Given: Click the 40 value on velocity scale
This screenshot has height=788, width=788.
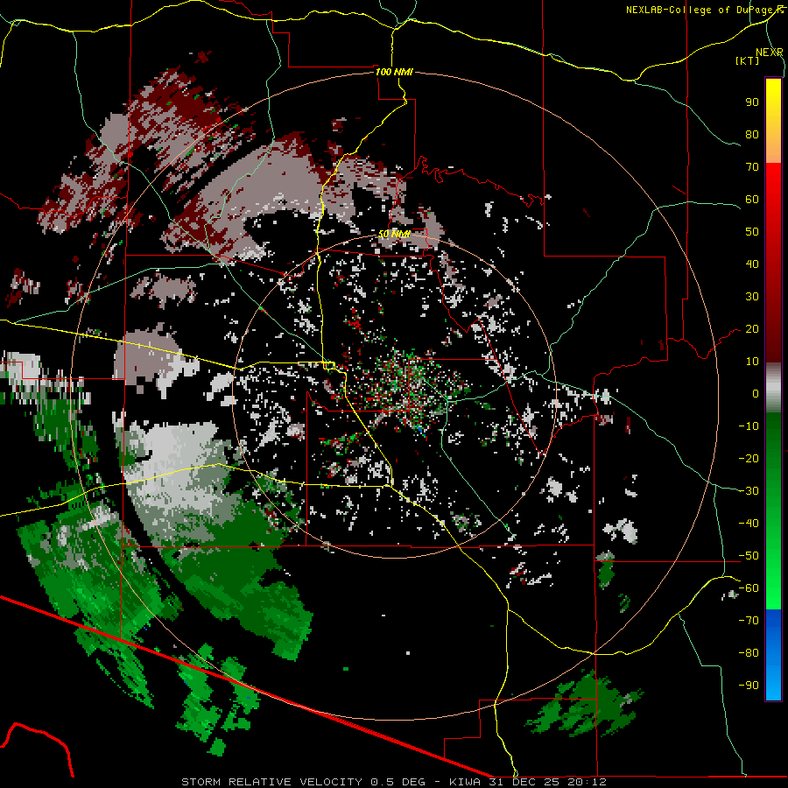Looking at the screenshot, I should pyautogui.click(x=752, y=264).
